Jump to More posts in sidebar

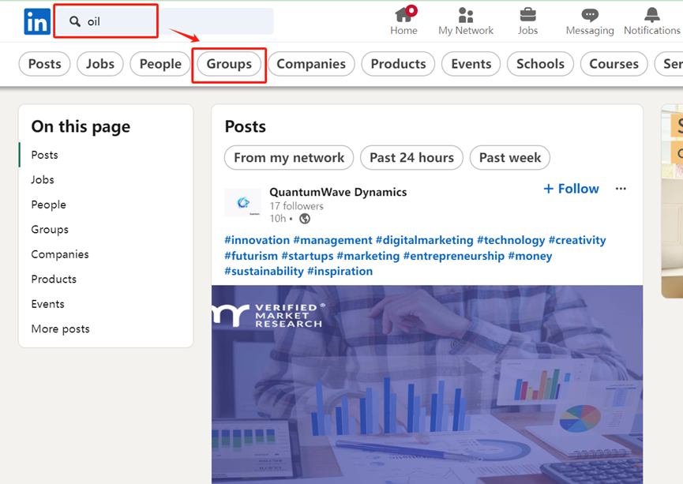tap(60, 328)
